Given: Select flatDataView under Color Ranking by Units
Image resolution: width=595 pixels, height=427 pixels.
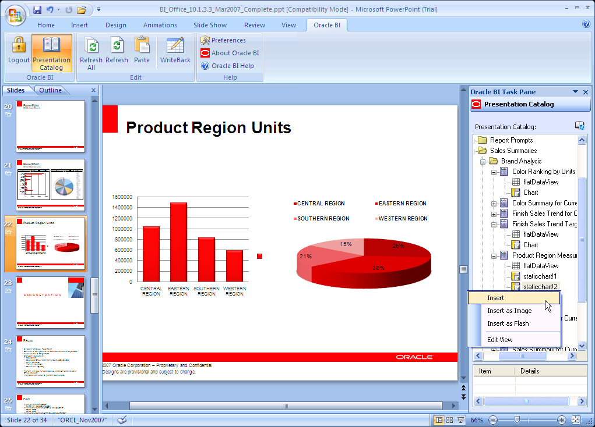Looking at the screenshot, I should point(541,182).
